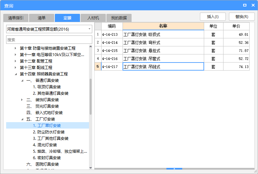Image resolution: width=258 pixels, height=174 pixels.
Task: Click price cell 52.36
Action: pyautogui.click(x=236, y=43)
